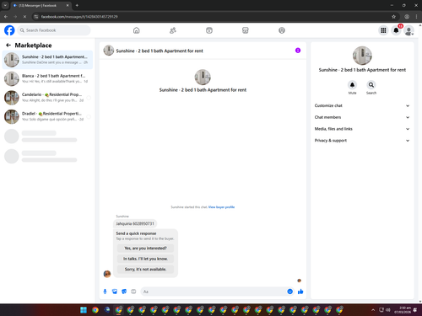Click the chat header title Sunshine apartment
This screenshot has height=316, width=422.
tap(160, 51)
